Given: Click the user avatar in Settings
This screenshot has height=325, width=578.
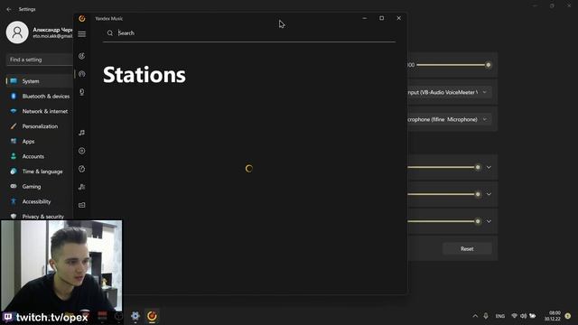Looking at the screenshot, I should click(x=17, y=32).
